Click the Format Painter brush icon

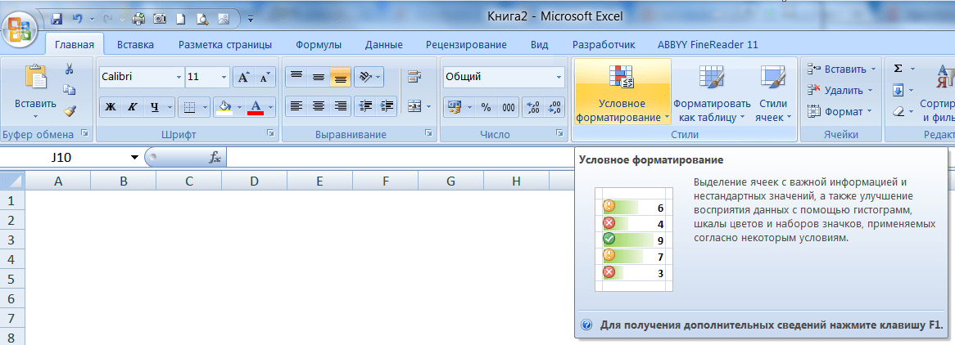click(70, 110)
